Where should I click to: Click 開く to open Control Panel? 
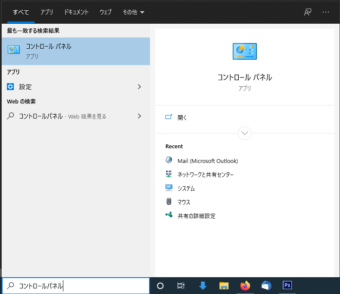pyautogui.click(x=182, y=117)
